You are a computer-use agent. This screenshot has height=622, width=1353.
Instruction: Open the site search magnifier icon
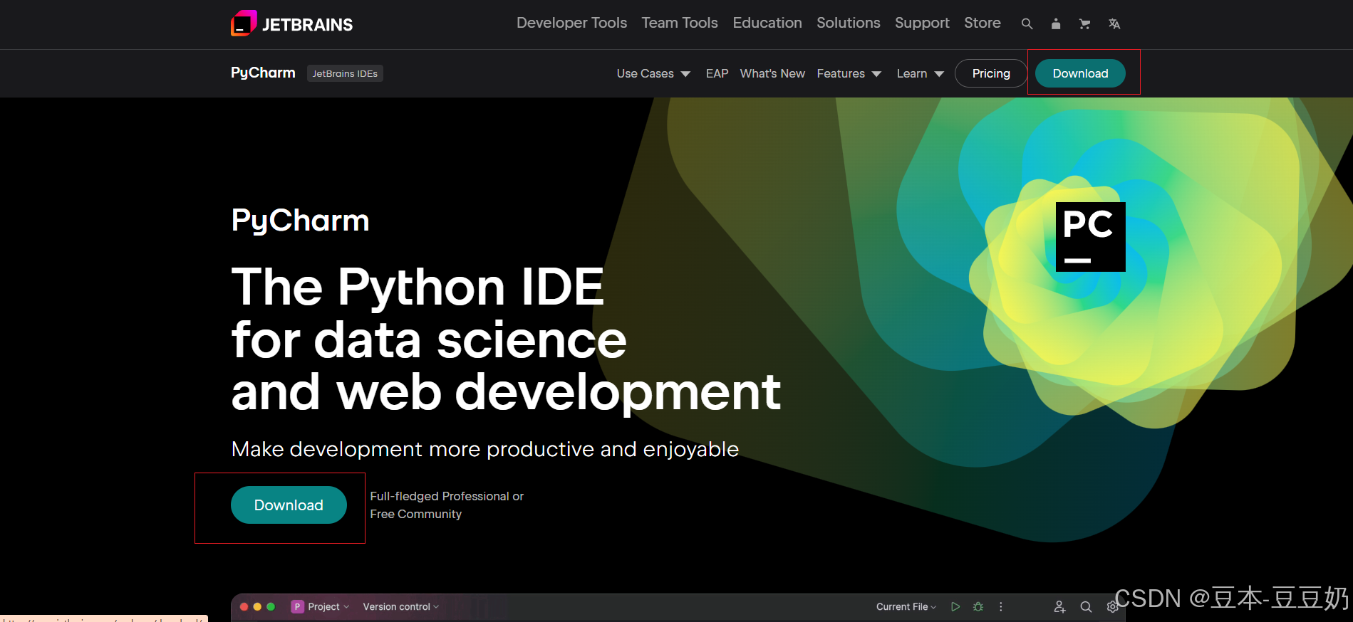(1027, 23)
